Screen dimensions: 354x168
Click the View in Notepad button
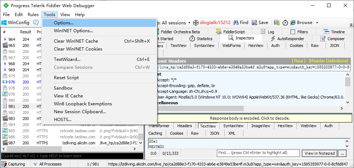320,153
